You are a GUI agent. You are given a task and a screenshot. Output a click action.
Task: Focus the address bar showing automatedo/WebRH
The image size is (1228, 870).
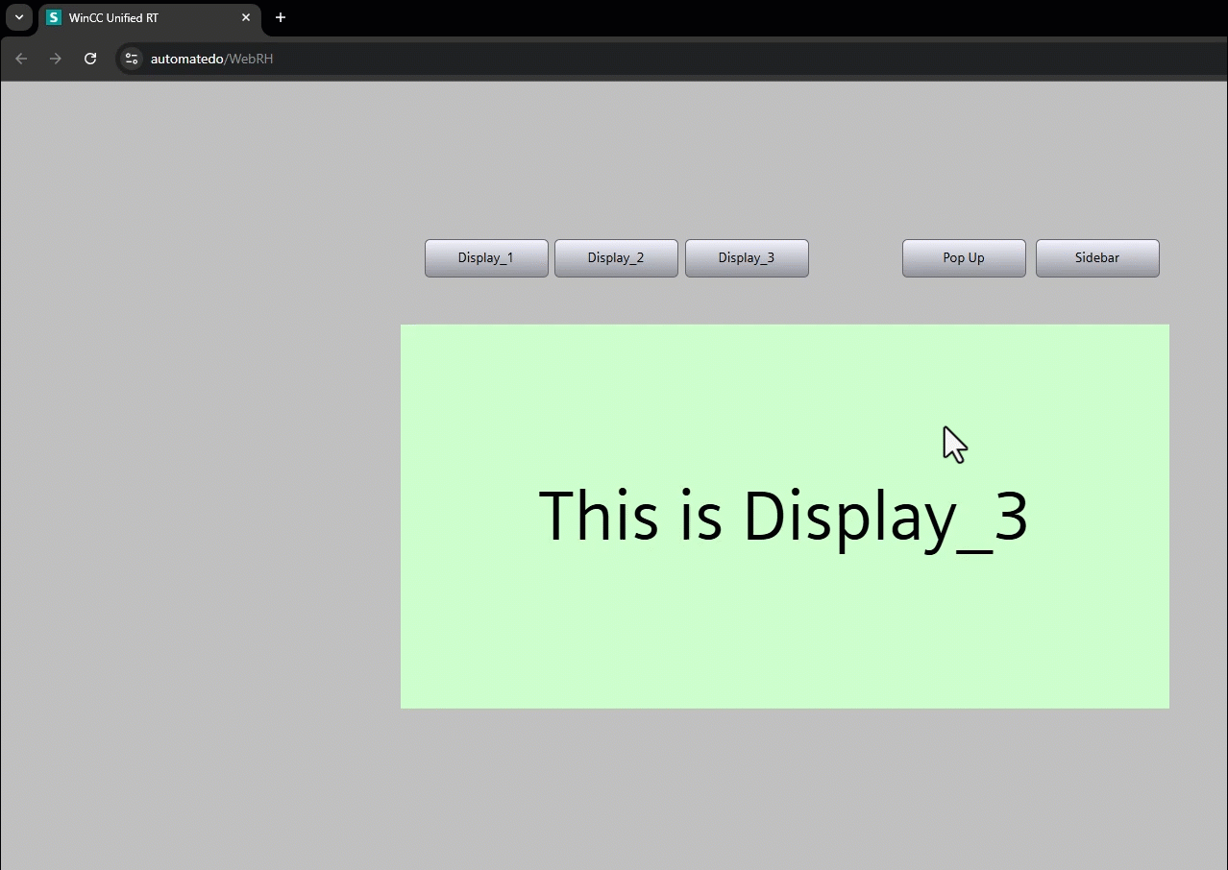(673, 59)
